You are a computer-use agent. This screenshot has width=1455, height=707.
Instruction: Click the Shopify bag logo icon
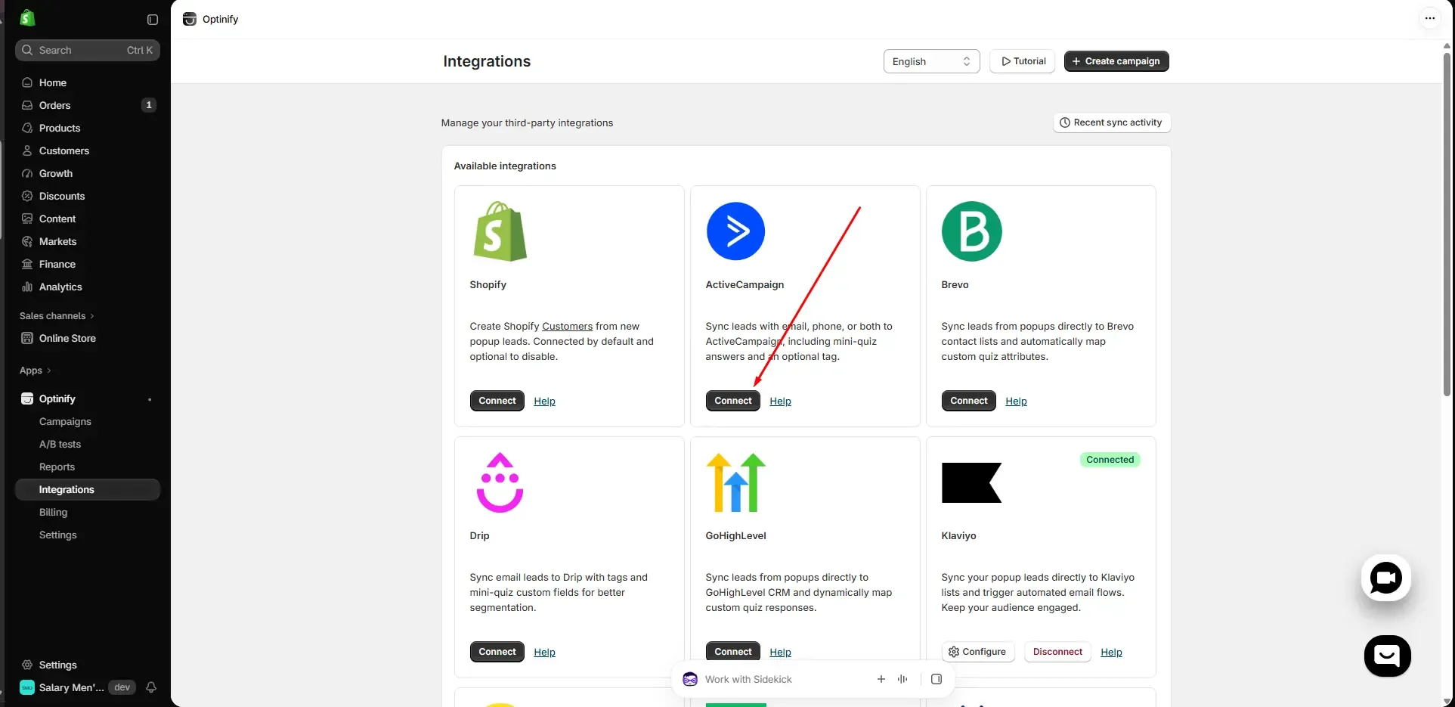tap(27, 18)
